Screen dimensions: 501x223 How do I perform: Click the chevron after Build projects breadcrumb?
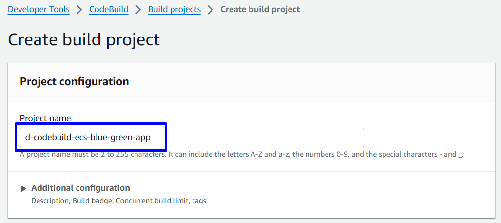pyautogui.click(x=211, y=10)
